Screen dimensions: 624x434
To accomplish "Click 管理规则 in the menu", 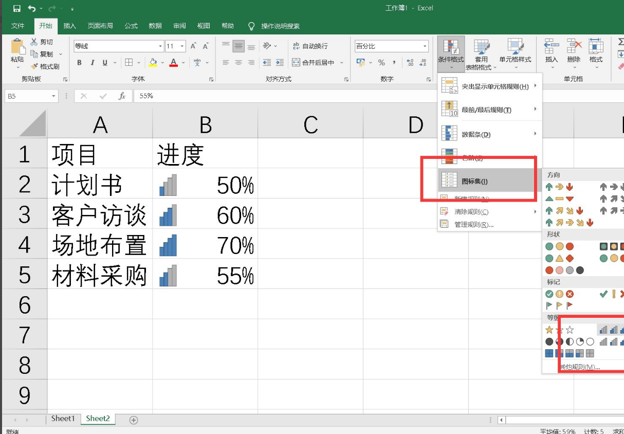I will tap(473, 224).
